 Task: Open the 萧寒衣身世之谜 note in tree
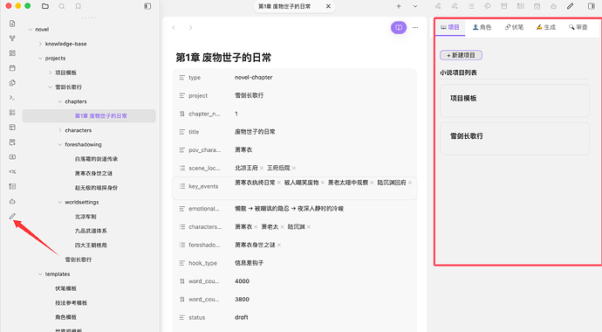pos(93,173)
